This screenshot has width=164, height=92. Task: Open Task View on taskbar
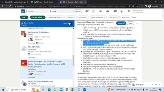[x=43, y=90]
